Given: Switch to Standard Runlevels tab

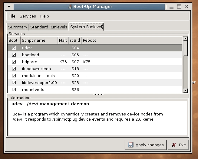Looking at the screenshot, I should tap(49, 27).
